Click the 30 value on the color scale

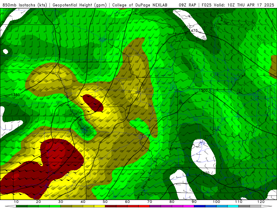click(61, 202)
